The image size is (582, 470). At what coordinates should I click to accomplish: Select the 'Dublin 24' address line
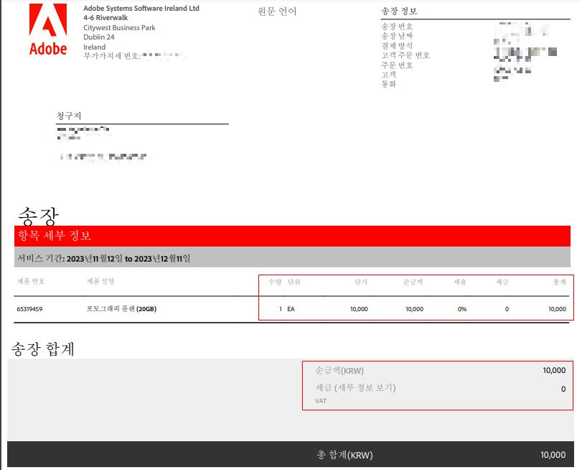[99, 37]
